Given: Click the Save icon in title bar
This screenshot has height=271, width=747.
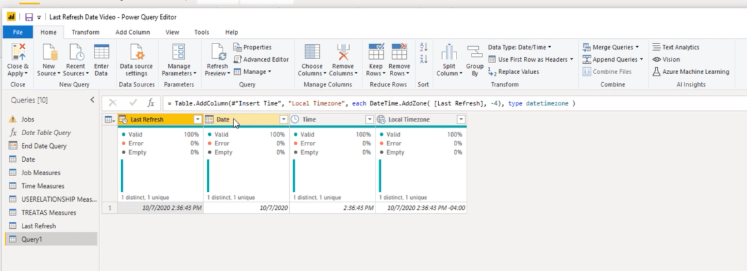Looking at the screenshot, I should pos(29,17).
